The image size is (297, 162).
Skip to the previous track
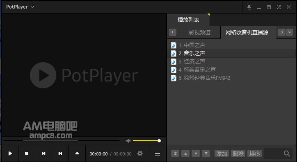43,153
